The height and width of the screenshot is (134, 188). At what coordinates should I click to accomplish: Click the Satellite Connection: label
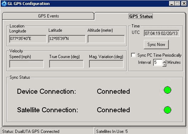pyautogui.click(x=48, y=110)
